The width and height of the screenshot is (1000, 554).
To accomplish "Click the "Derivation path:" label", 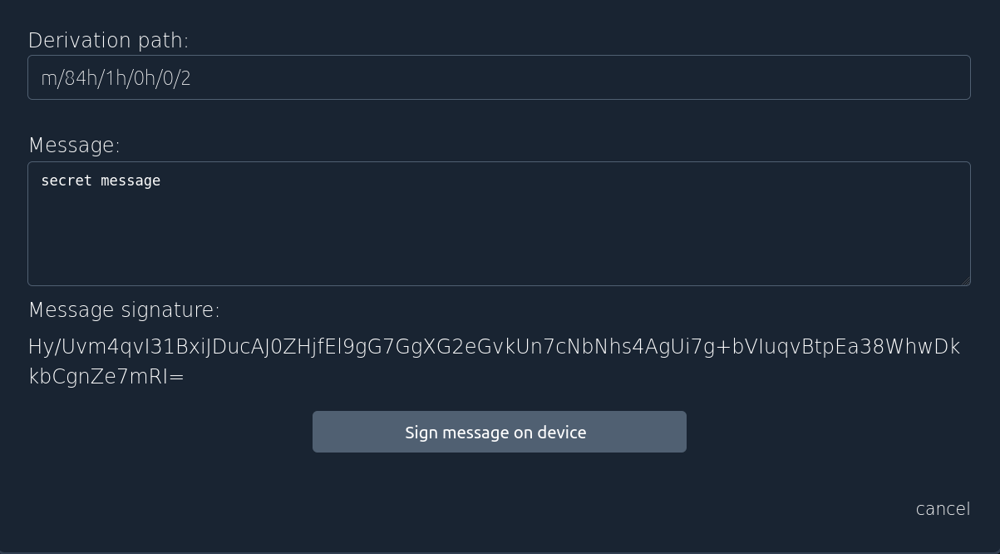I will pos(108,40).
